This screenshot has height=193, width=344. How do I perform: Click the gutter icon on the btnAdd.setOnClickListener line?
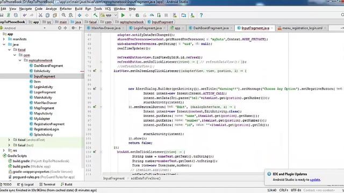pos(95,152)
